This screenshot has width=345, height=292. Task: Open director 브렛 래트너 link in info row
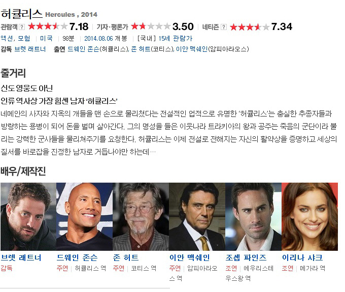click(x=30, y=49)
